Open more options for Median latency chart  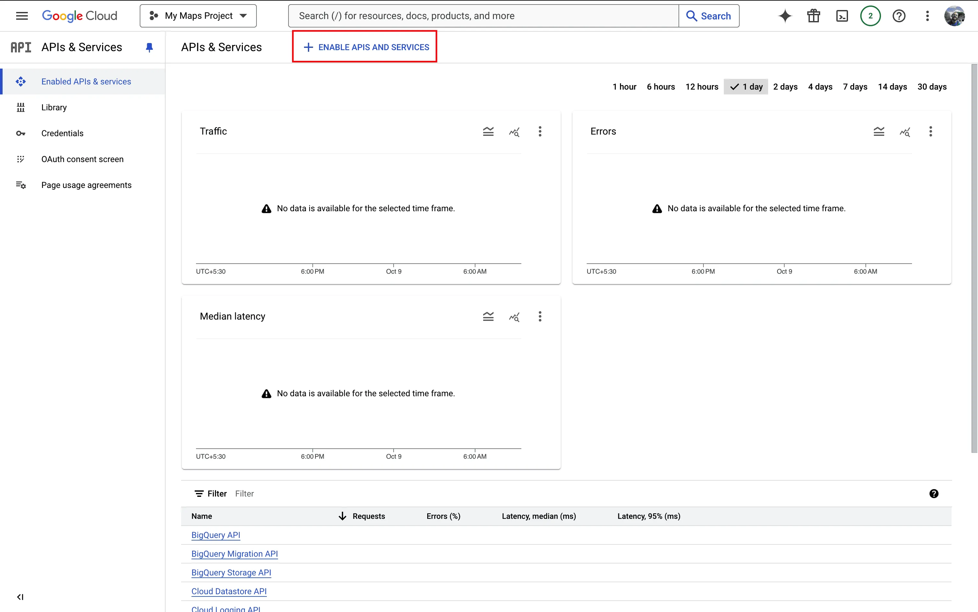pos(540,316)
